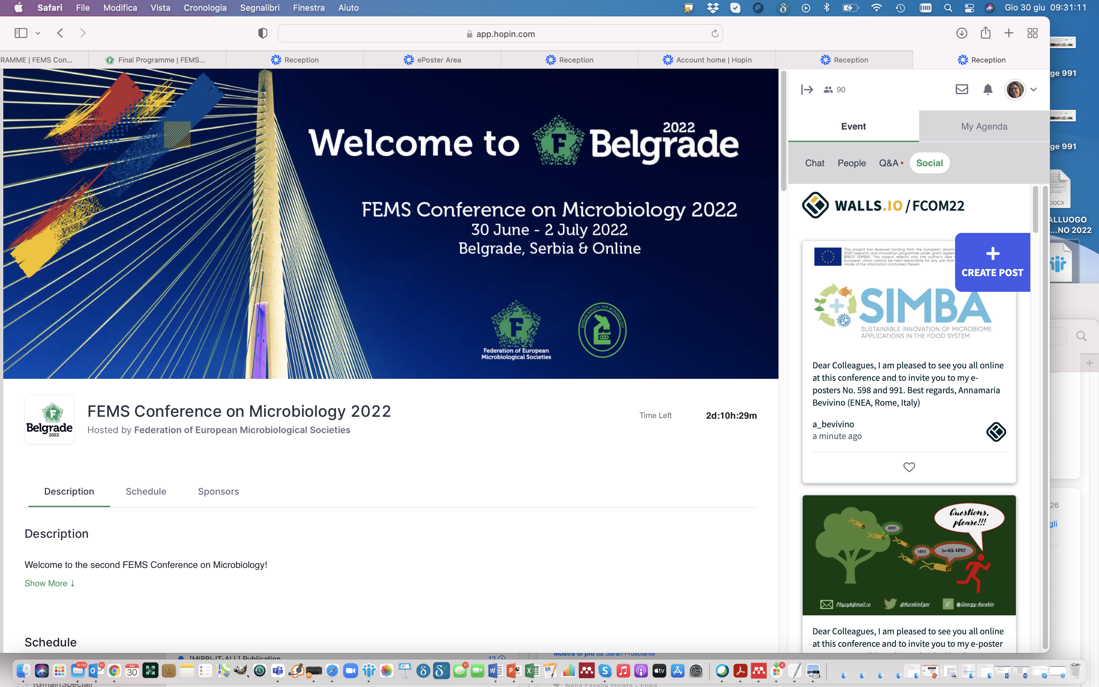
Task: Open the Wi-Fi status menu
Action: (x=876, y=8)
